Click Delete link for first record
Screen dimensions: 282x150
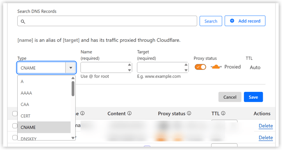pyautogui.click(x=266, y=126)
